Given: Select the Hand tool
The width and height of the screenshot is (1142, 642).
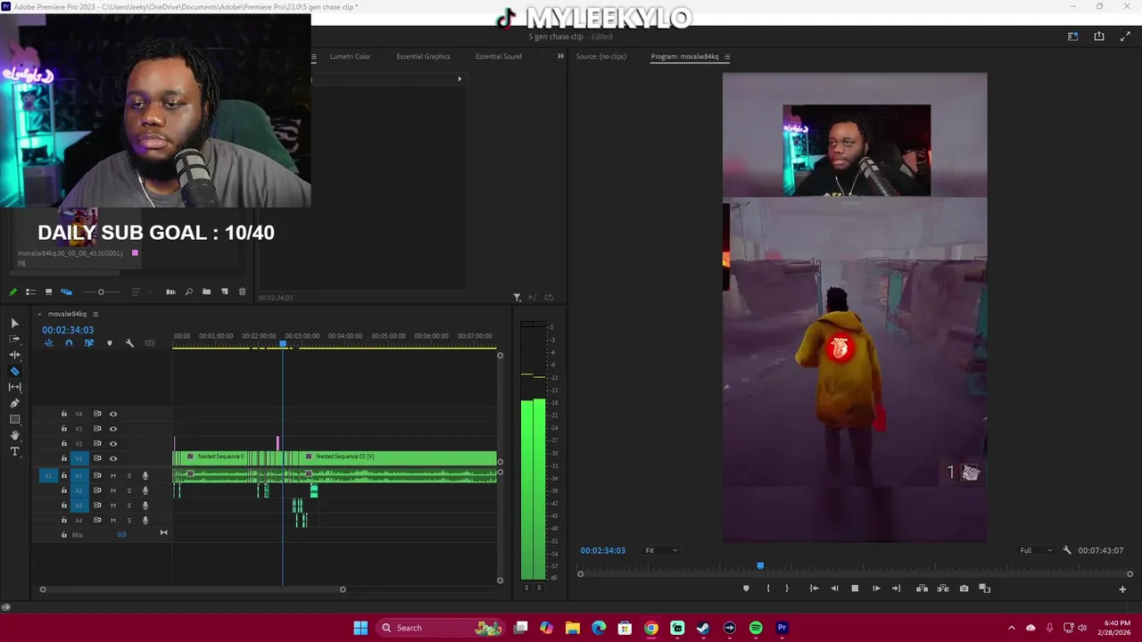Looking at the screenshot, I should [14, 435].
